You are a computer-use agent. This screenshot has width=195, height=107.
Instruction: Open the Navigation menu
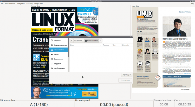[x=21, y=4]
